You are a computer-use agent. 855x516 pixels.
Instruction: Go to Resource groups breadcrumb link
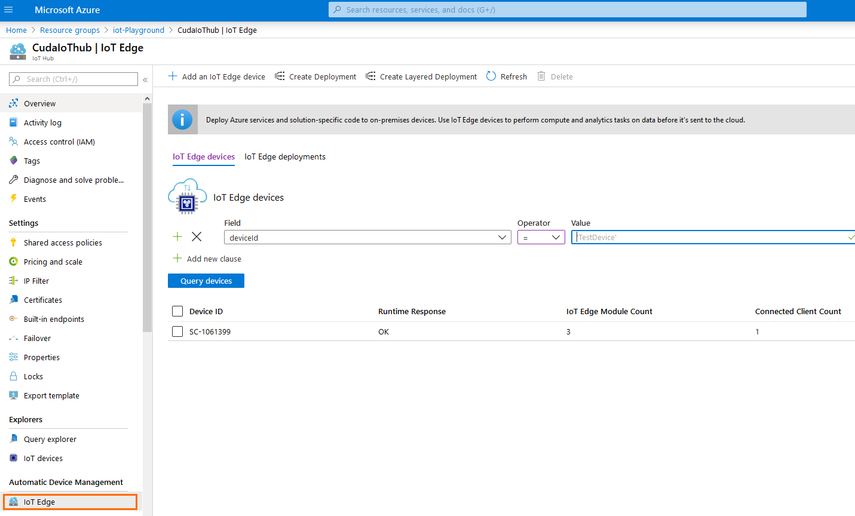(70, 30)
